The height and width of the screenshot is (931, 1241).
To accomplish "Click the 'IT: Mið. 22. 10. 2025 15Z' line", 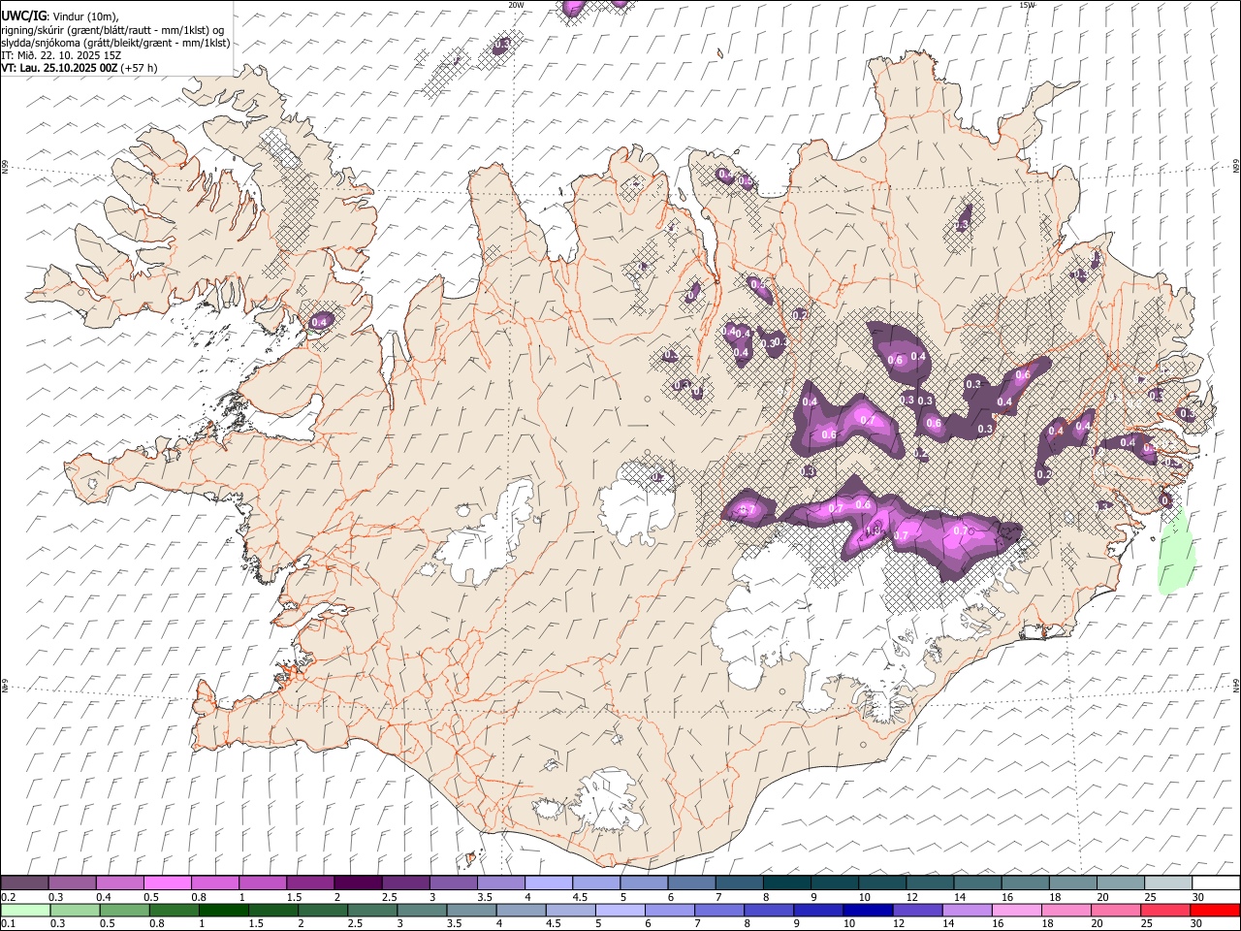I will (x=61, y=55).
